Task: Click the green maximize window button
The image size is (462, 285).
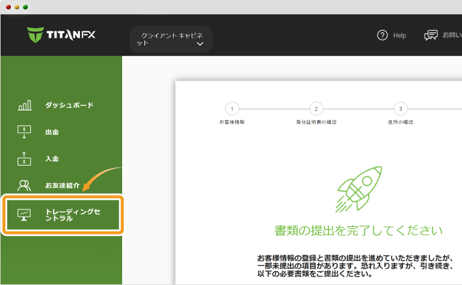Action: [x=25, y=7]
